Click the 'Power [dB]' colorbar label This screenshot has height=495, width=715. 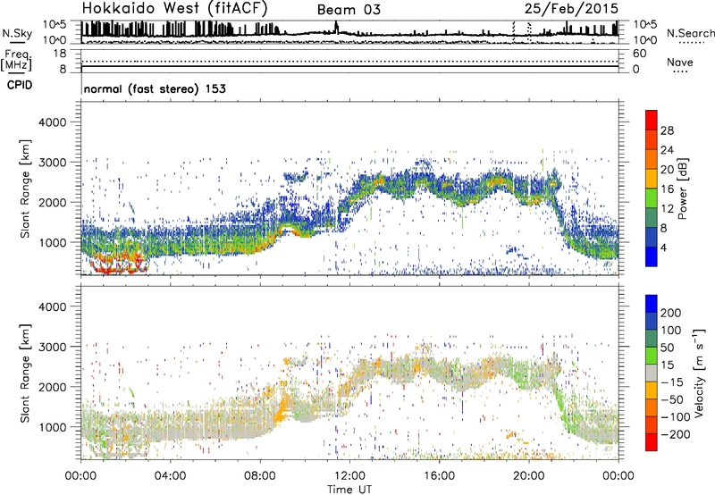pyautogui.click(x=682, y=189)
